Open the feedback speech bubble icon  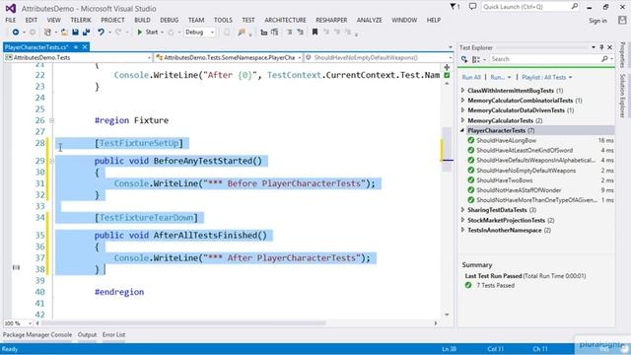pyautogui.click(x=472, y=7)
